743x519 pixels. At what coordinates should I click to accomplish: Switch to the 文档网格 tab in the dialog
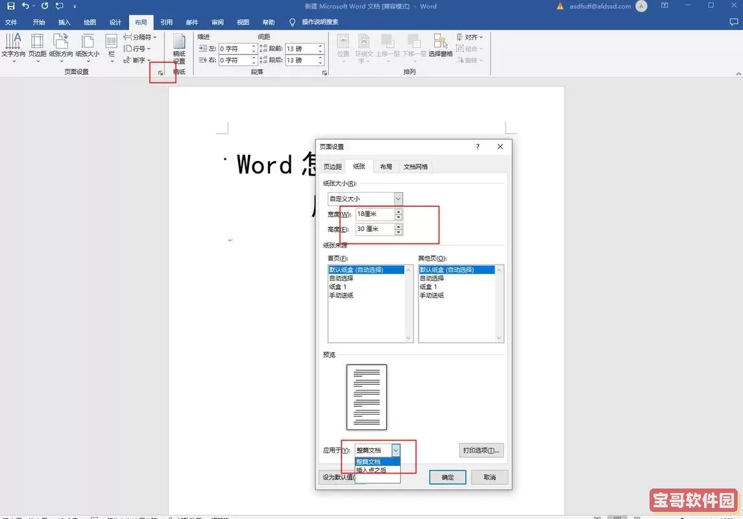[415, 167]
